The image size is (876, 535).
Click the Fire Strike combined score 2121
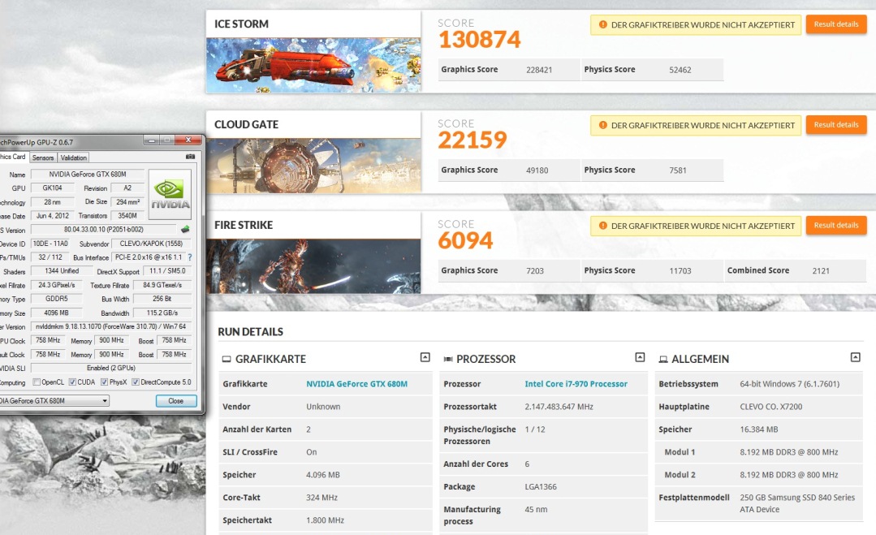(821, 271)
